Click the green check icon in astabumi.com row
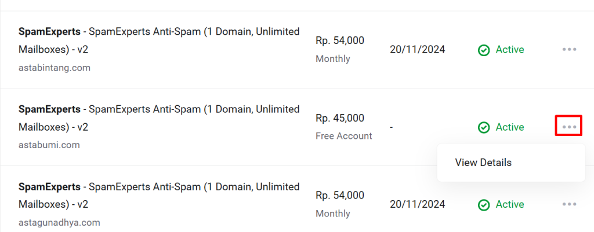The height and width of the screenshot is (232, 594). (483, 127)
